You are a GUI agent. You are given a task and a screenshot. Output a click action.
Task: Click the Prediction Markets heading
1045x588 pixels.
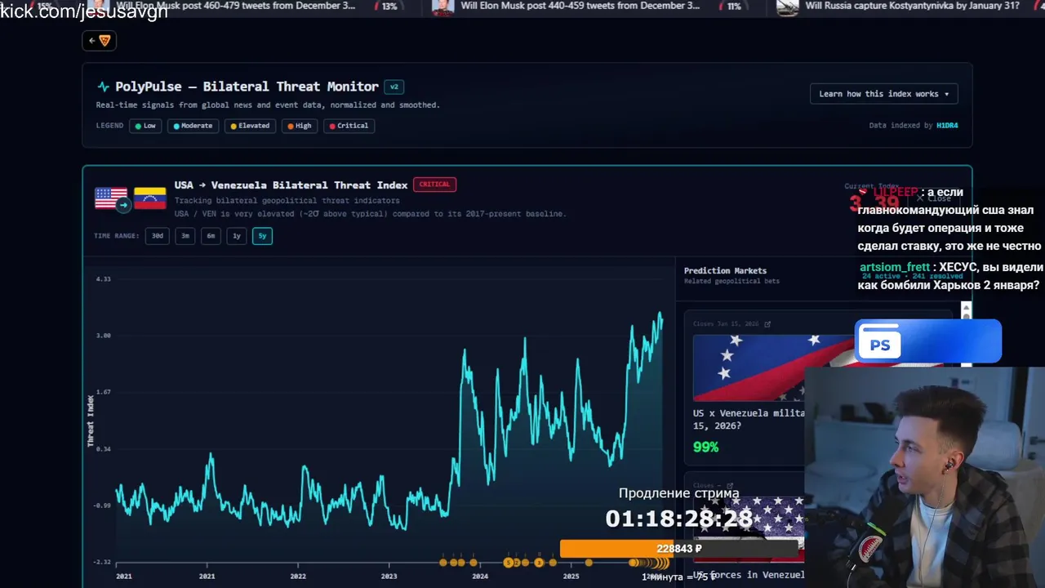[725, 270]
